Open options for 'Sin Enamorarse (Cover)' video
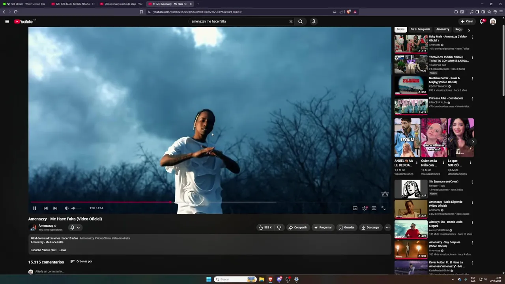 pyautogui.click(x=472, y=182)
